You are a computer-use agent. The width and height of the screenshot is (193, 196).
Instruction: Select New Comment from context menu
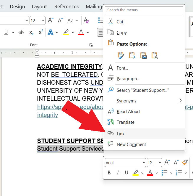tap(144, 144)
